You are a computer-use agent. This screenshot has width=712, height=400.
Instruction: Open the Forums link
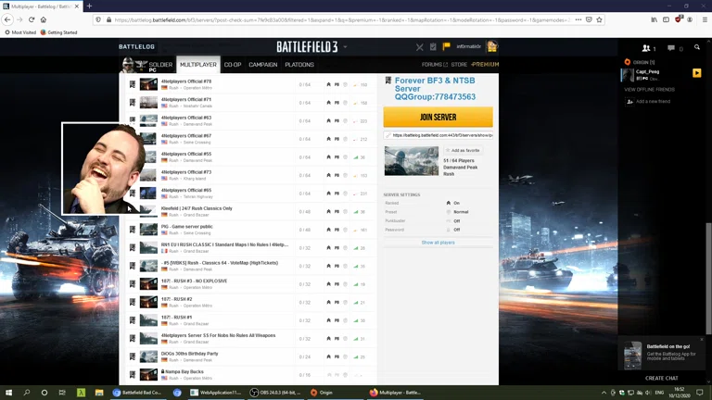[434, 65]
